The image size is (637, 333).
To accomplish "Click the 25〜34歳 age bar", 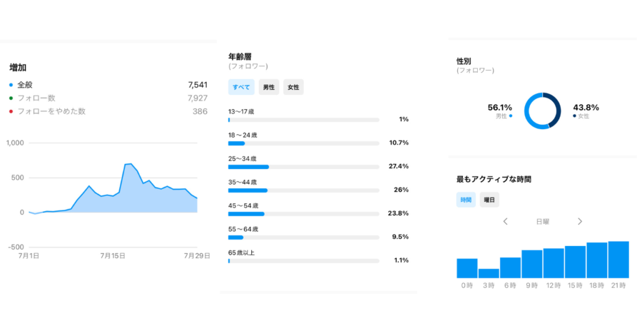I will click(249, 167).
